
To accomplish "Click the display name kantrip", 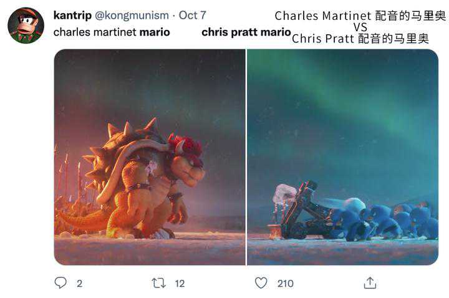I will pyautogui.click(x=72, y=15).
